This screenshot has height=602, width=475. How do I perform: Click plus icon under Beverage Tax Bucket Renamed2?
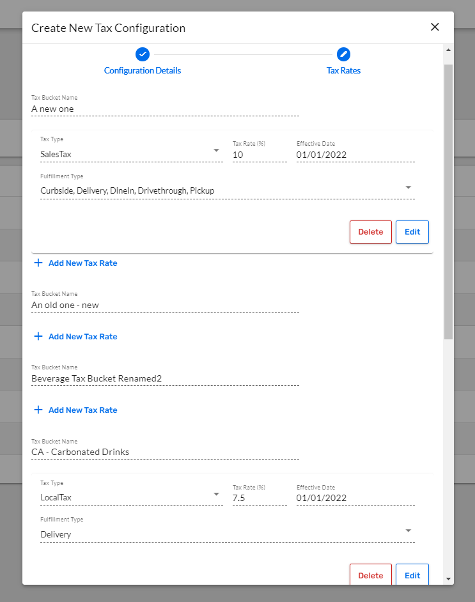38,410
